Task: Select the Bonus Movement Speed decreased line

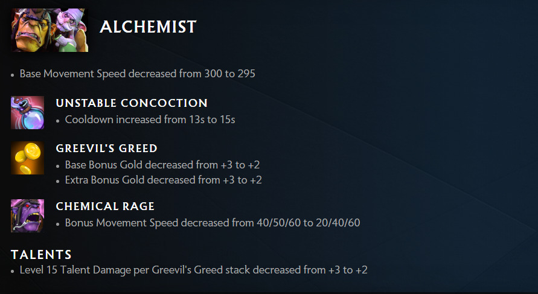Action: pos(212,223)
